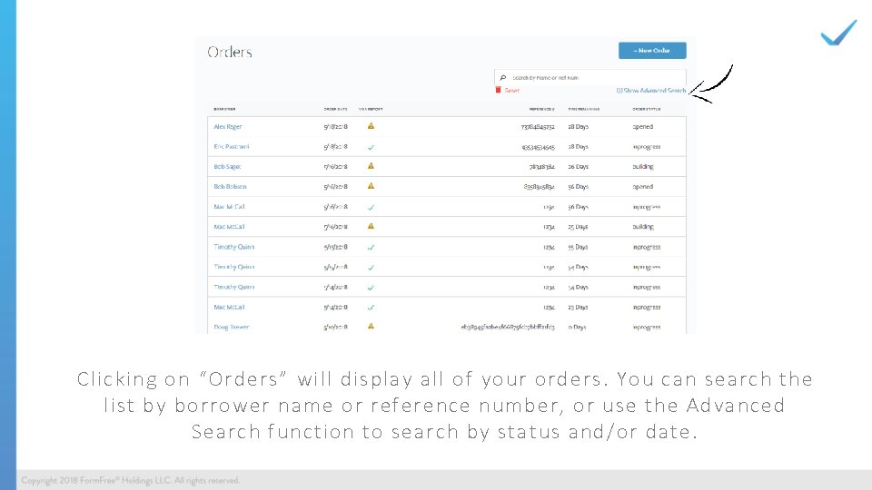
Task: Click the green checkmark in Eric Pastrami's row
Action: click(x=371, y=147)
